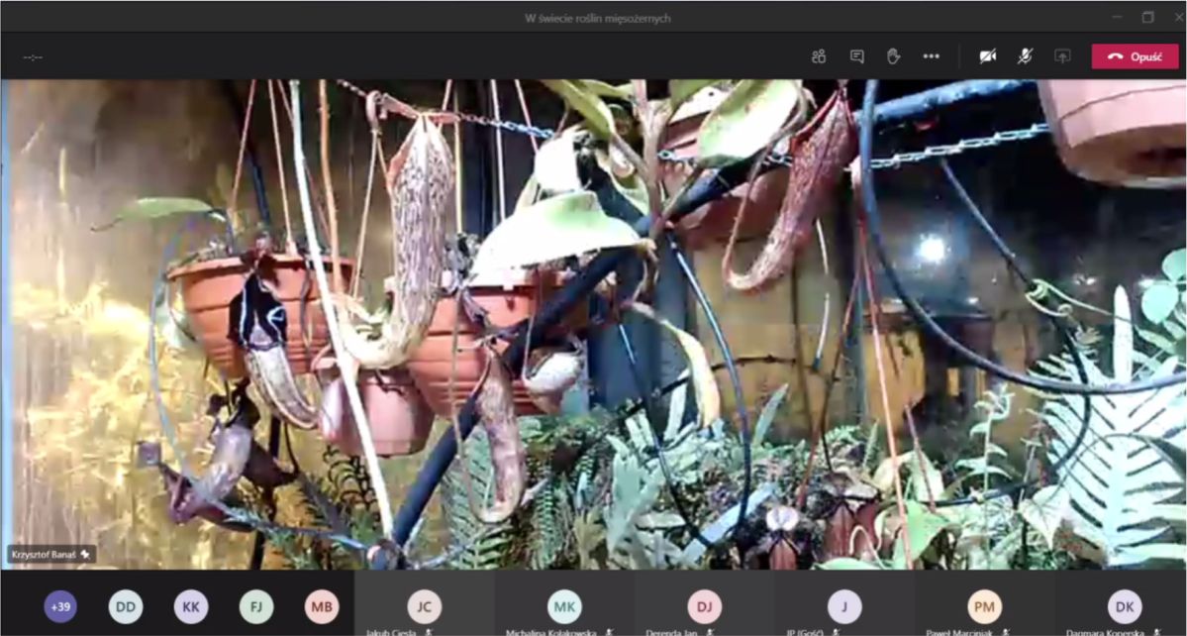Leave the meeting with Opuść button
Viewport: 1187px width, 636px height.
[x=1135, y=56]
